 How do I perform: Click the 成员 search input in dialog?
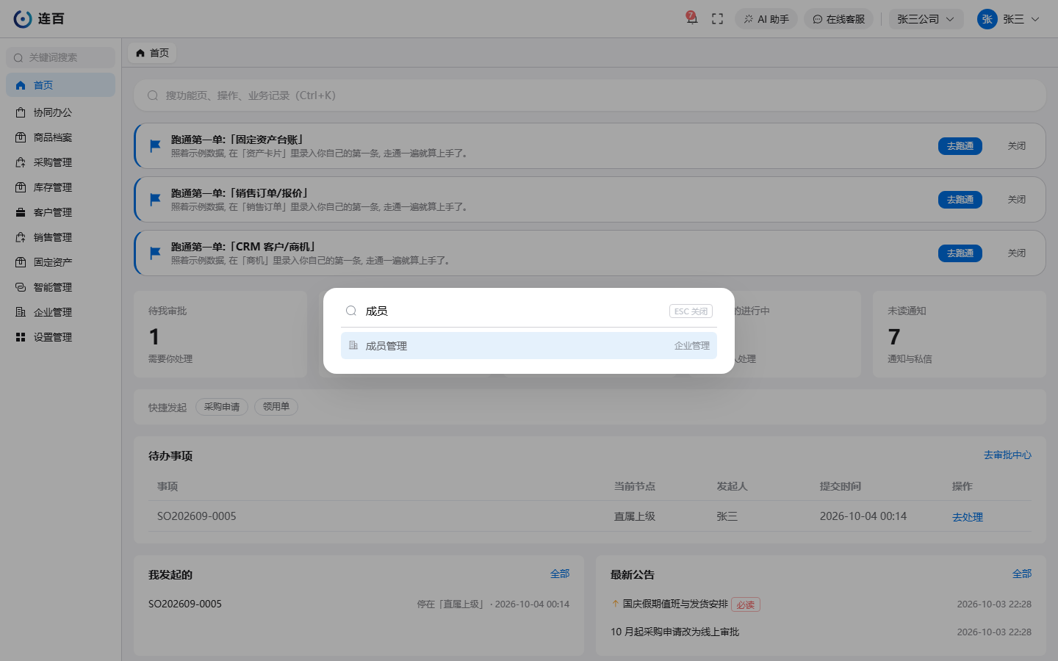coord(514,311)
